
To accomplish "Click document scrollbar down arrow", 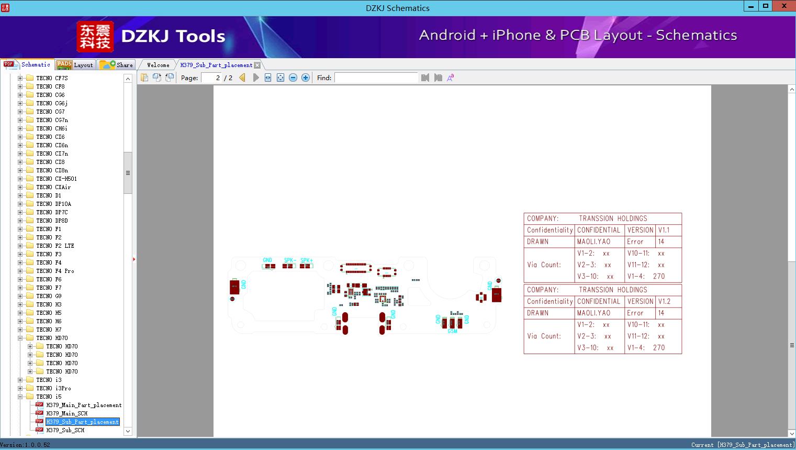I will [792, 433].
